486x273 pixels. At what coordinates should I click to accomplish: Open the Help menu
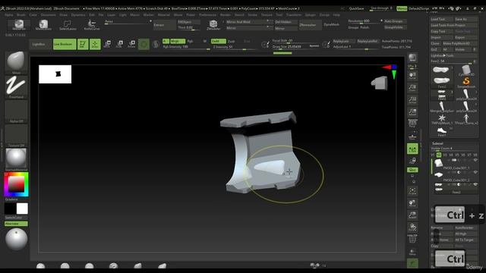(336, 15)
